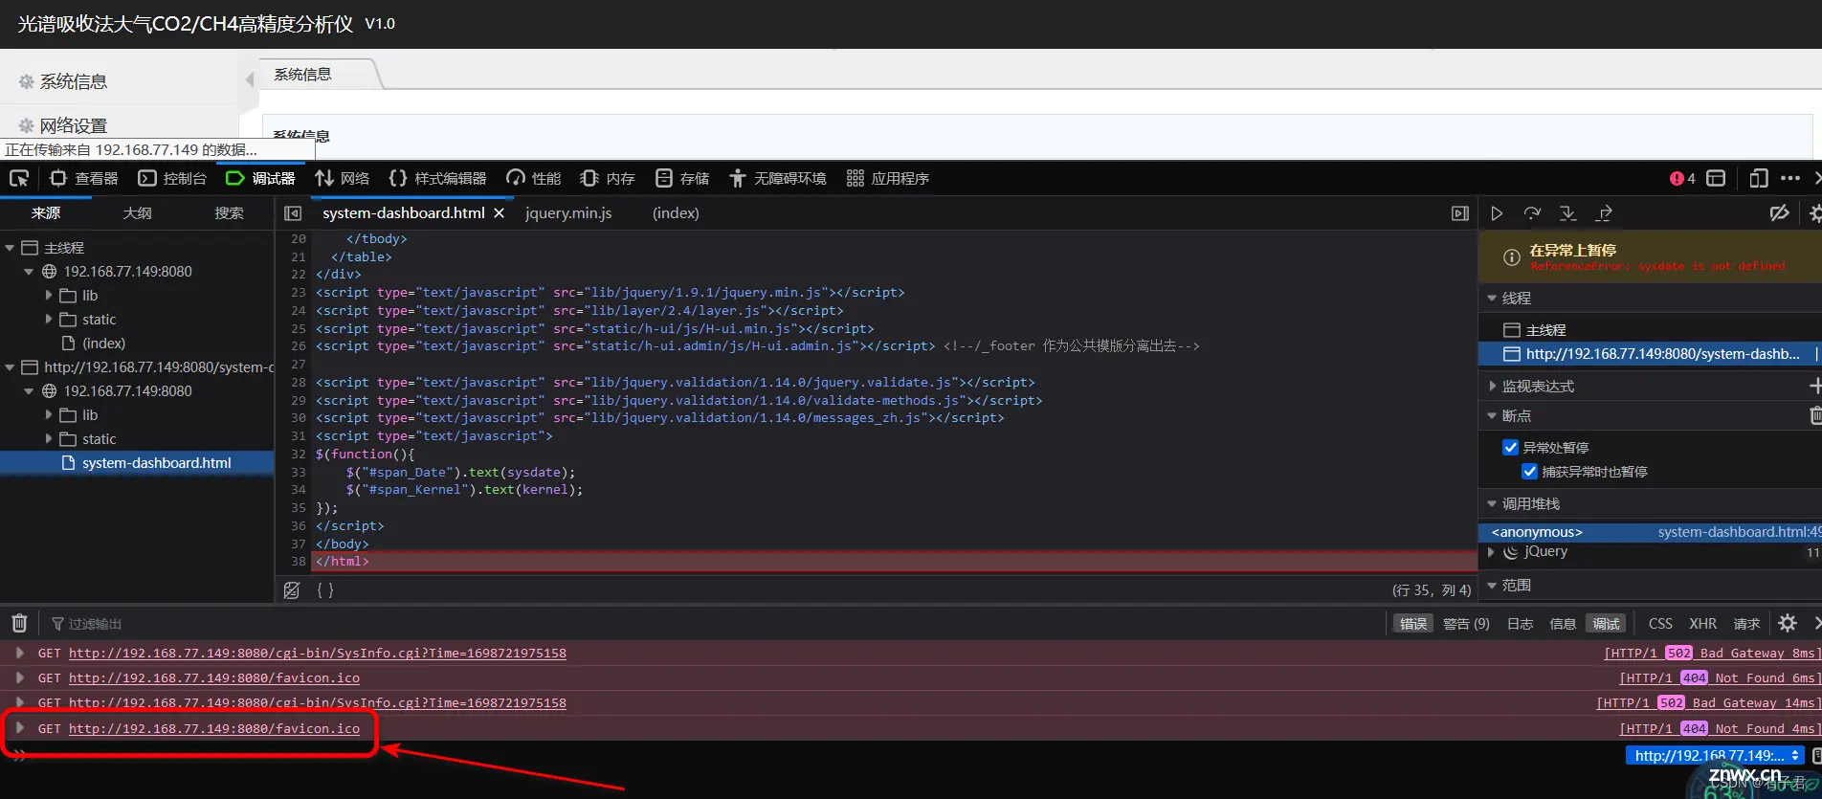The height and width of the screenshot is (799, 1822).
Task: Open the 应用程序 application tab
Action: [887, 178]
